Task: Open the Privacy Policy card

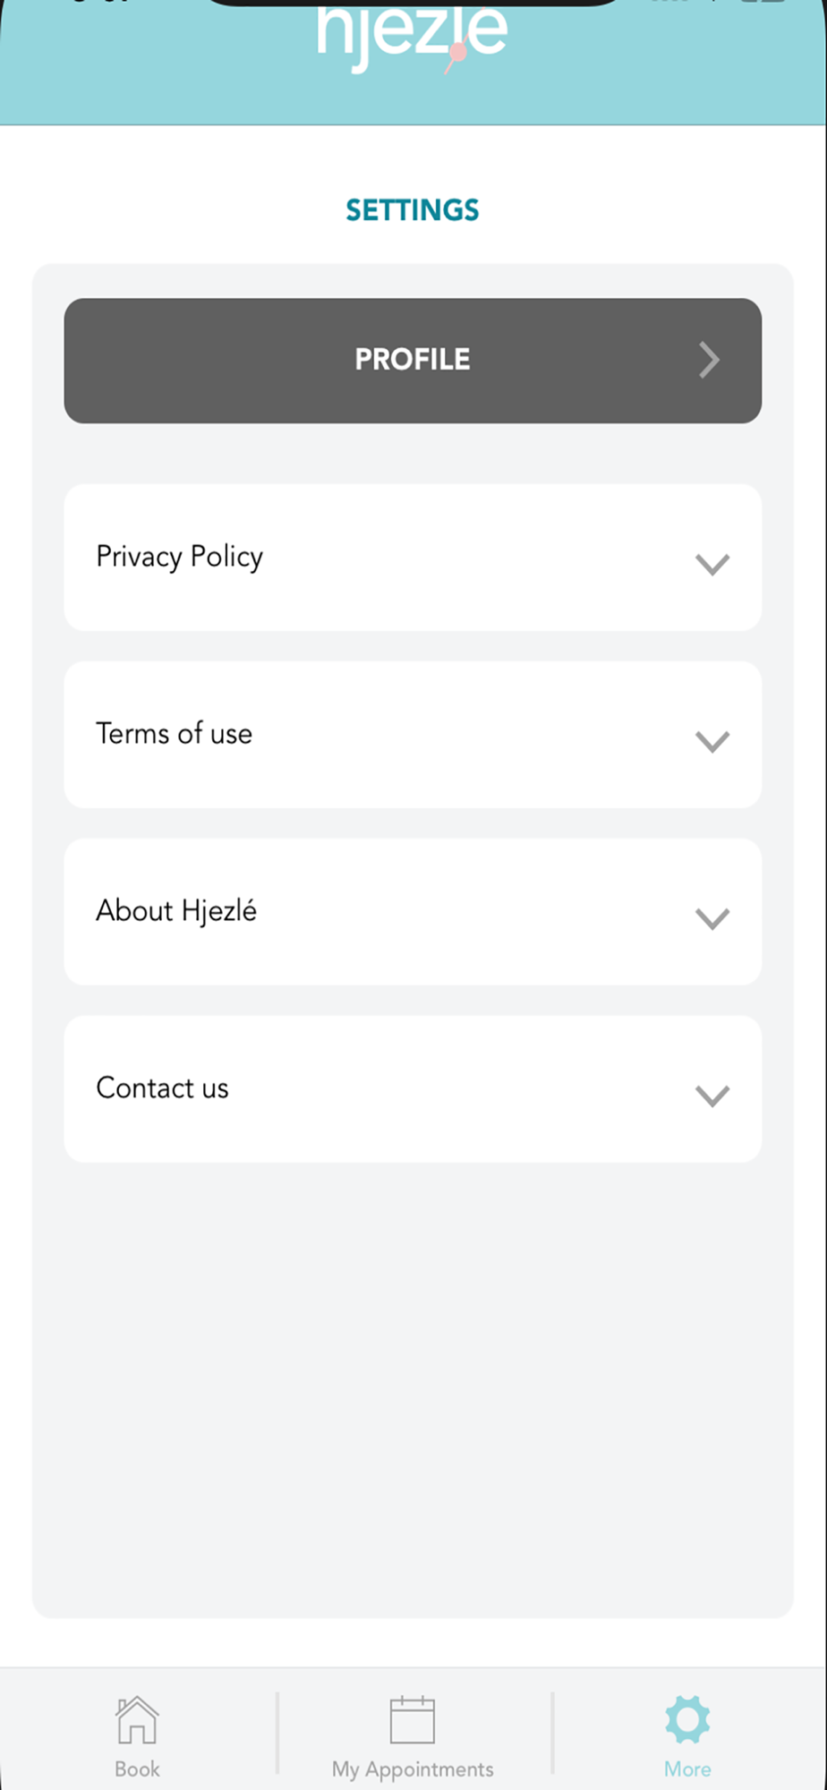Action: (413, 558)
